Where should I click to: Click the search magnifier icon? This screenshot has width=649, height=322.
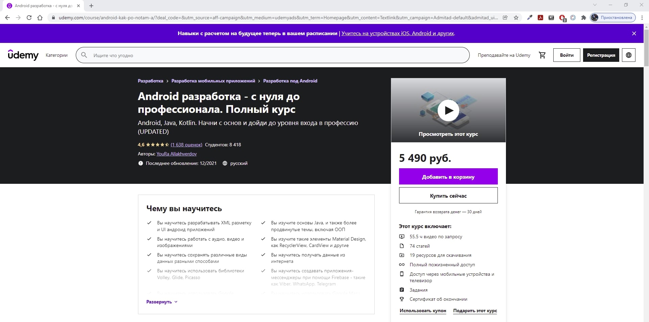coord(84,55)
